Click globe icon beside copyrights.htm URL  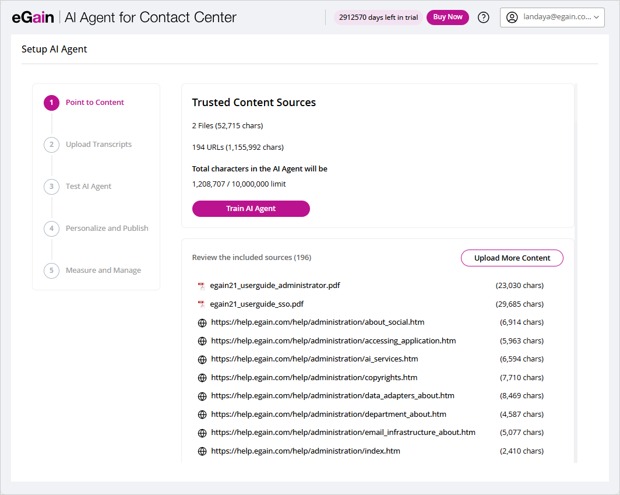[202, 378]
